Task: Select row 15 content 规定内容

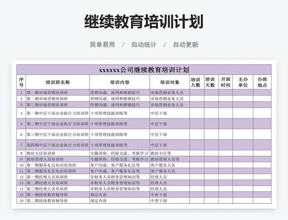Action: click(120, 195)
